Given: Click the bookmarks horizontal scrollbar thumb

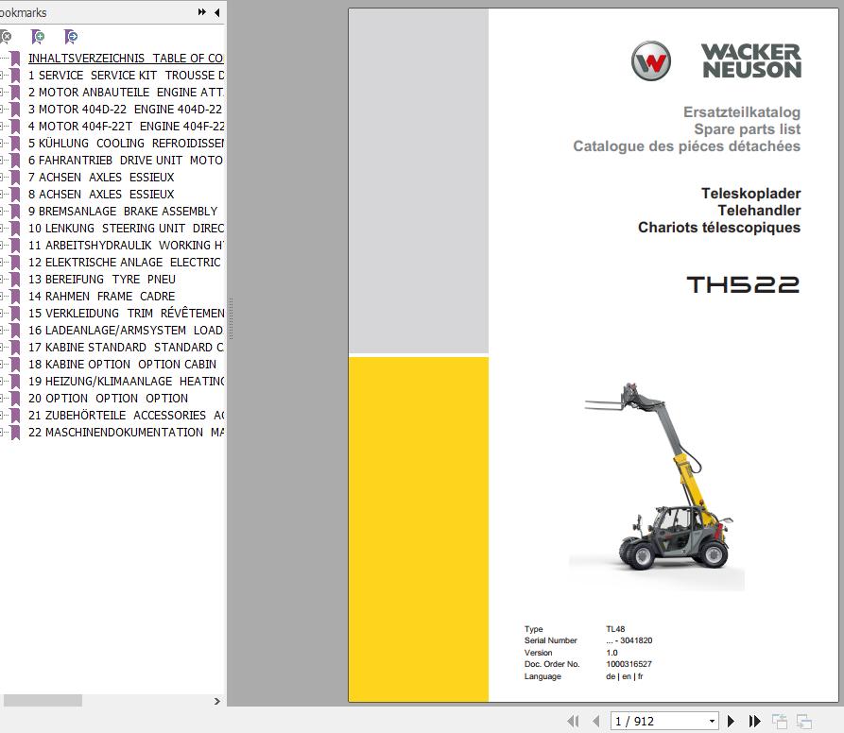Looking at the screenshot, I should [43, 700].
